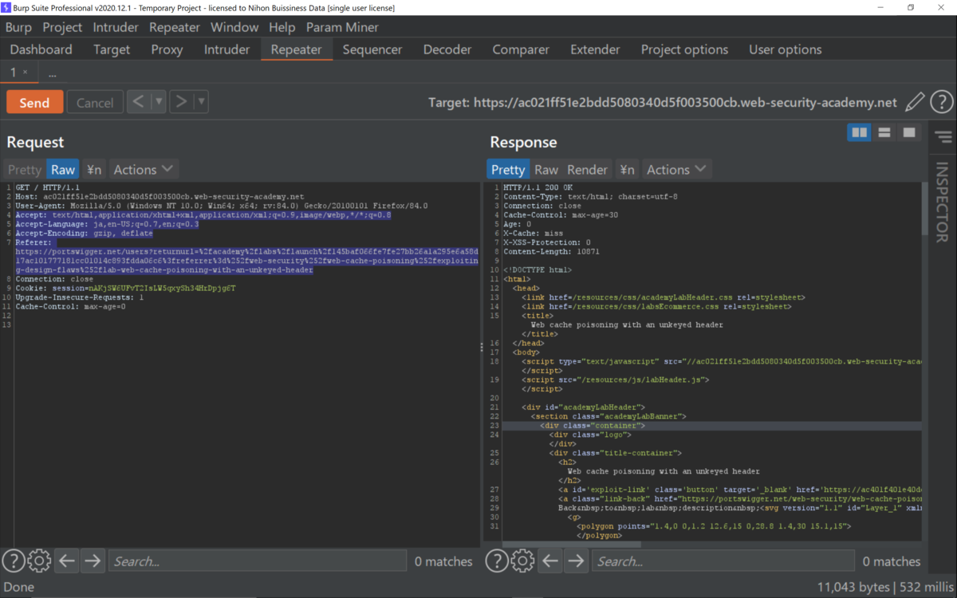957x598 pixels.
Task: Switch to the Dashboard tab
Action: (x=41, y=49)
